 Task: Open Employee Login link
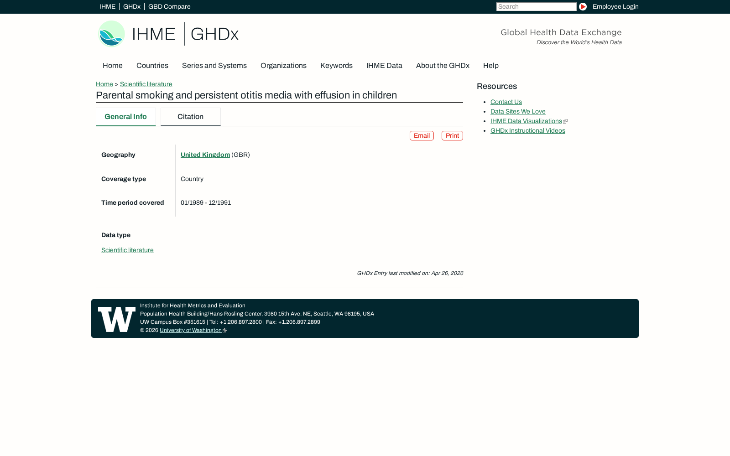click(615, 6)
